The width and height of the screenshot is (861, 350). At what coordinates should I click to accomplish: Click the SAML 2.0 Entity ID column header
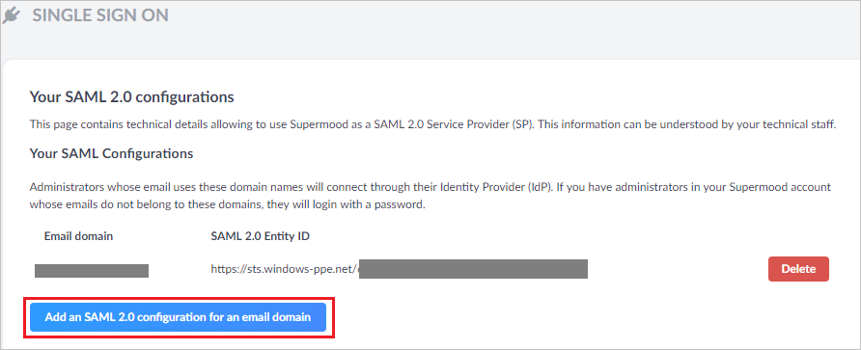pos(261,236)
